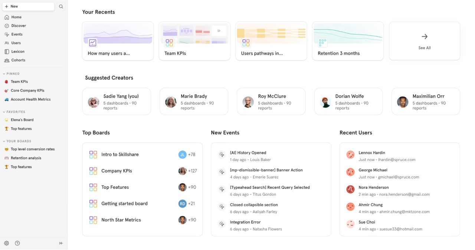Open Lennox Hardin user profile

(x=371, y=153)
